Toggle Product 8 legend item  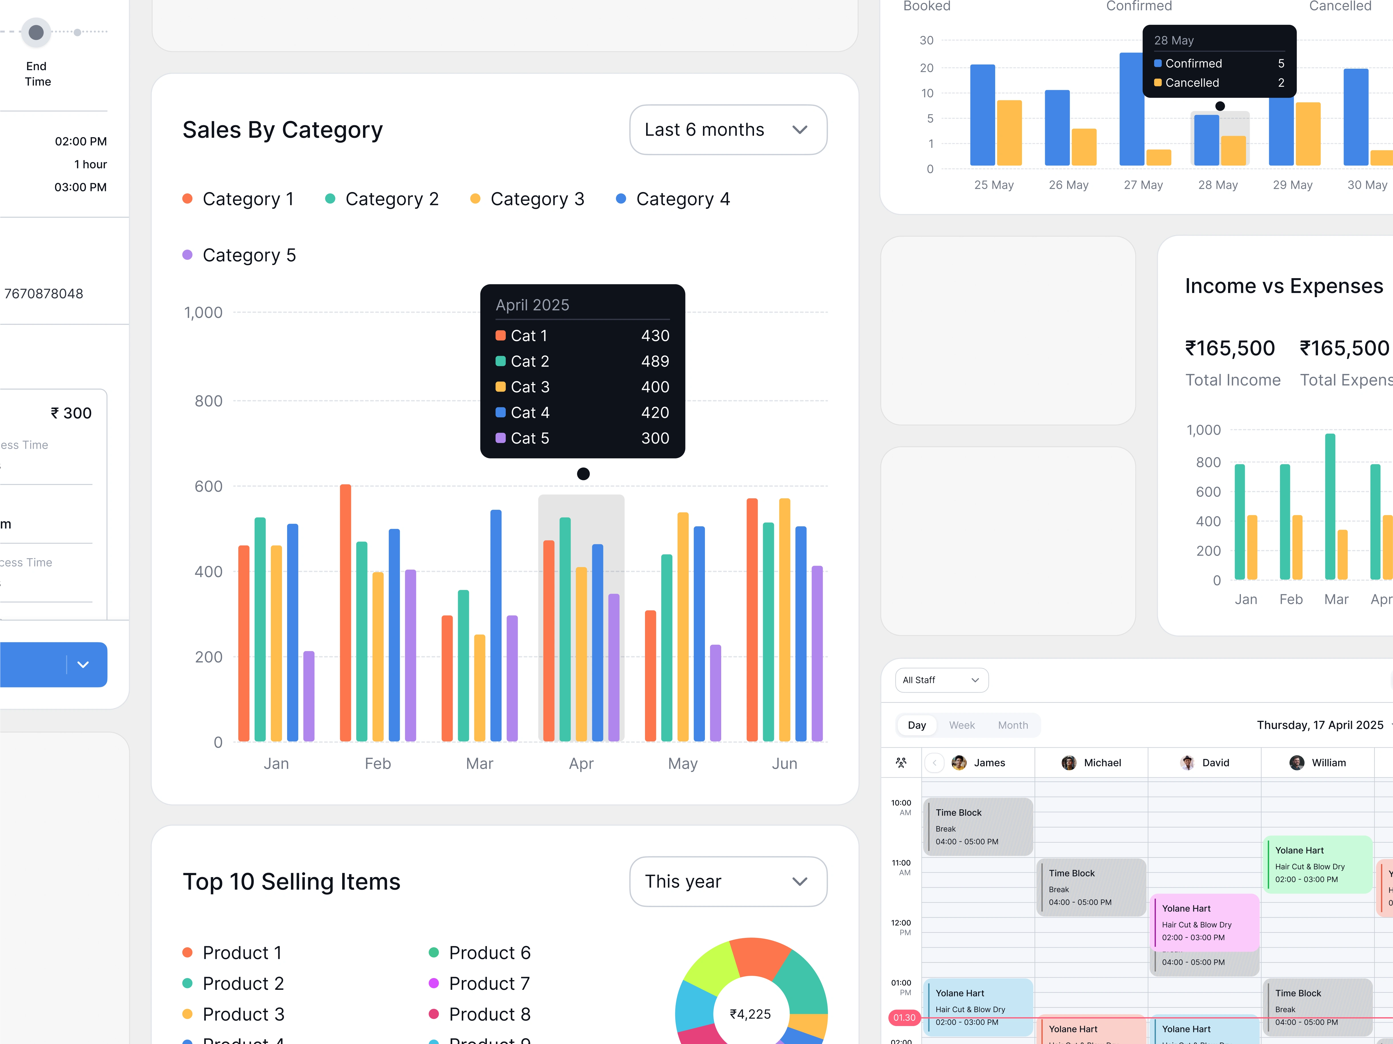point(479,1014)
